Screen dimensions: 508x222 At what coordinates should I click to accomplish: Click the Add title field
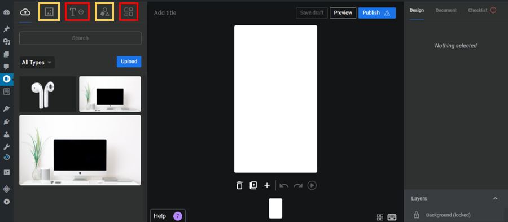(165, 13)
